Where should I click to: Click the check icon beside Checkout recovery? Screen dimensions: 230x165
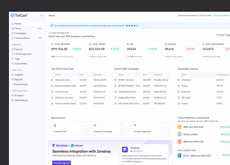click(x=52, y=98)
